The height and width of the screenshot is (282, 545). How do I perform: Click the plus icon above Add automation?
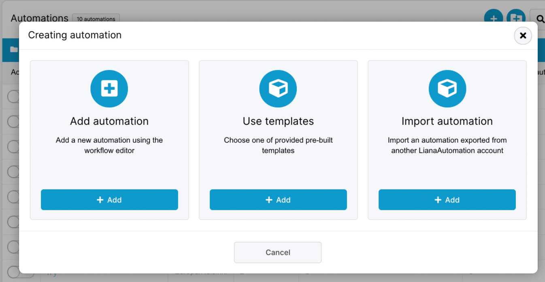pos(109,89)
